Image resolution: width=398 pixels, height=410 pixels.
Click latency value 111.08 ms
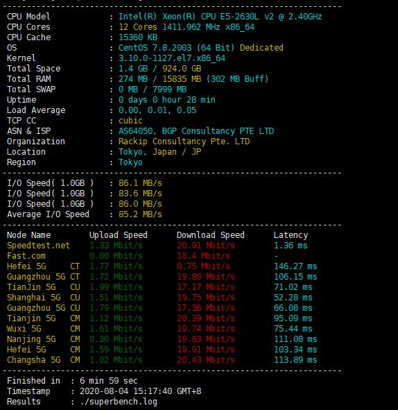(x=295, y=339)
